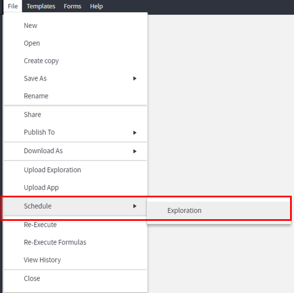Expand the Download As submenu arrow
294x293 pixels.
135,151
